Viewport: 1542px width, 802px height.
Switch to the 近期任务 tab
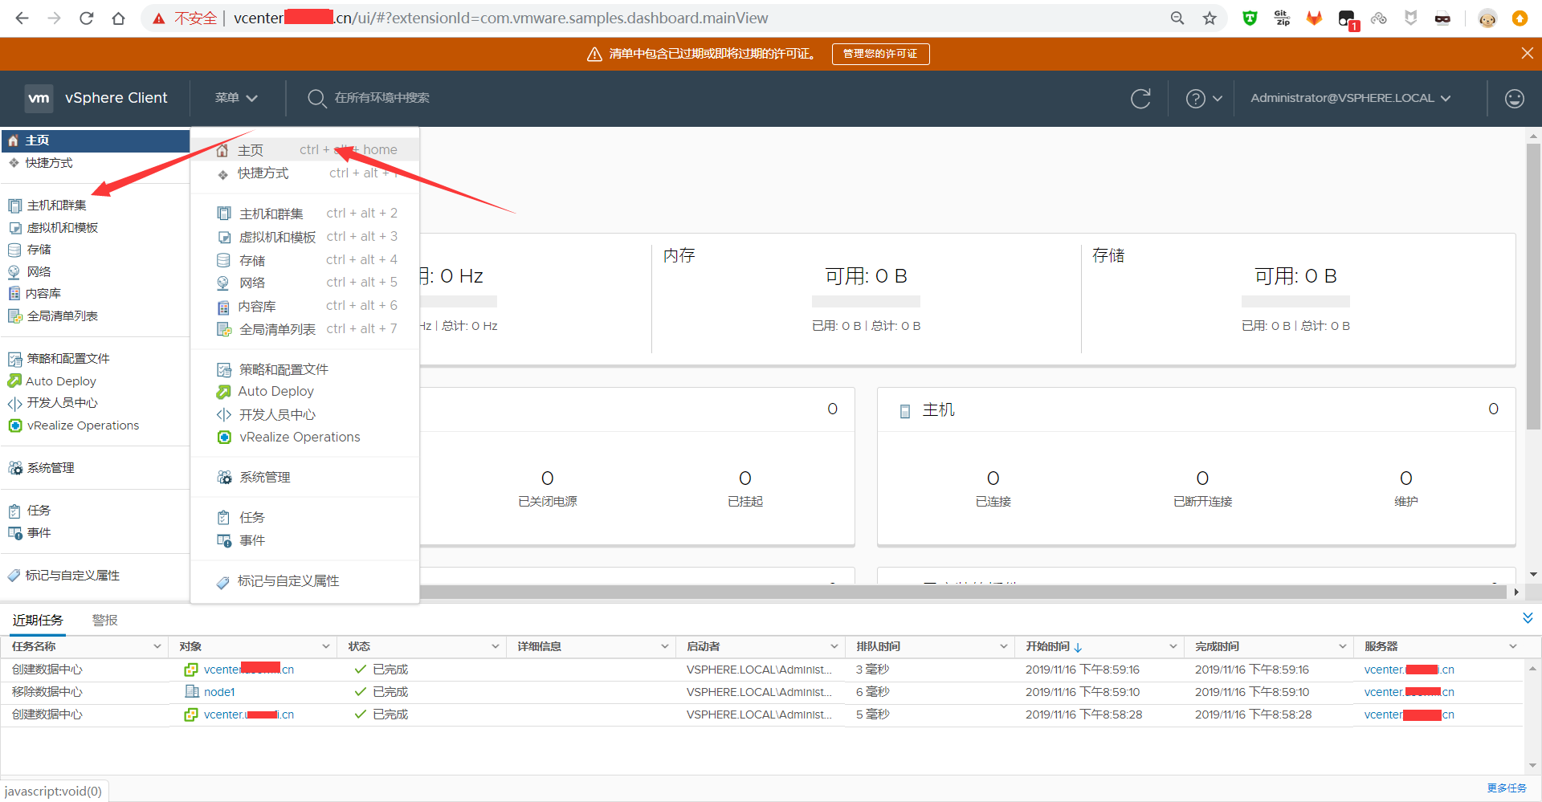click(38, 620)
